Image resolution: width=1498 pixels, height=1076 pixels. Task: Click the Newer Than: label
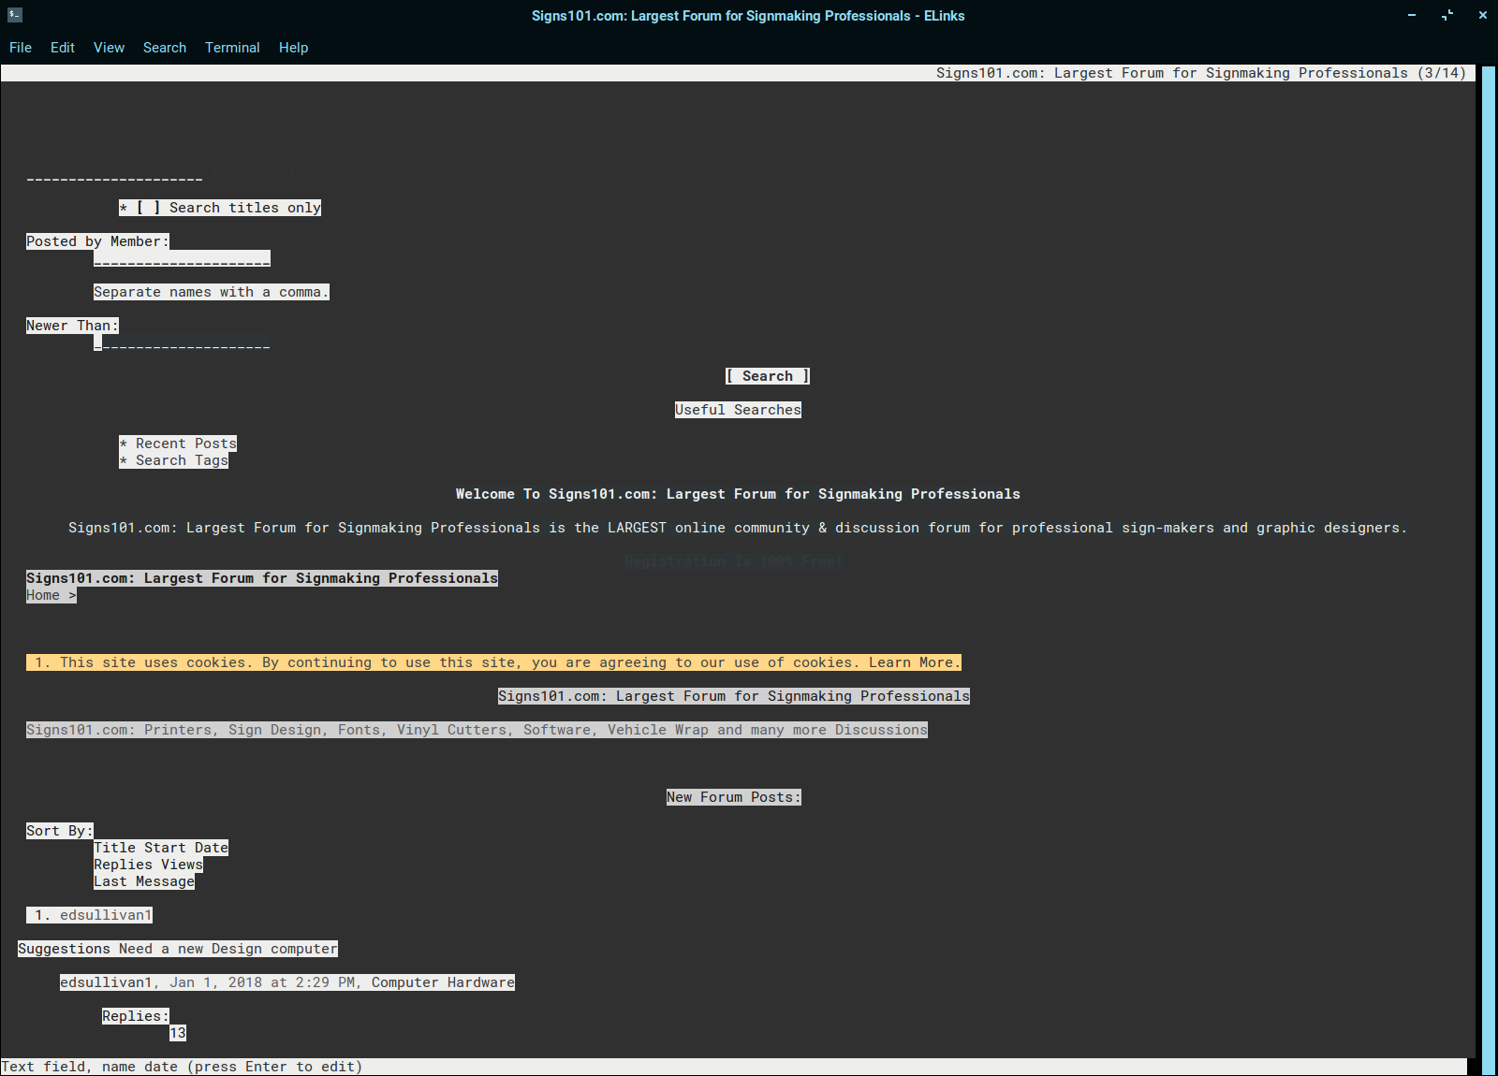click(x=73, y=326)
